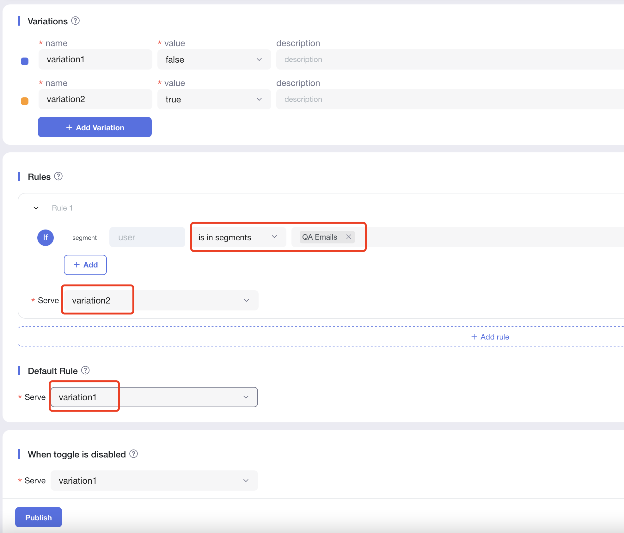
Task: Click the Default Rule help icon
Action: tap(85, 370)
